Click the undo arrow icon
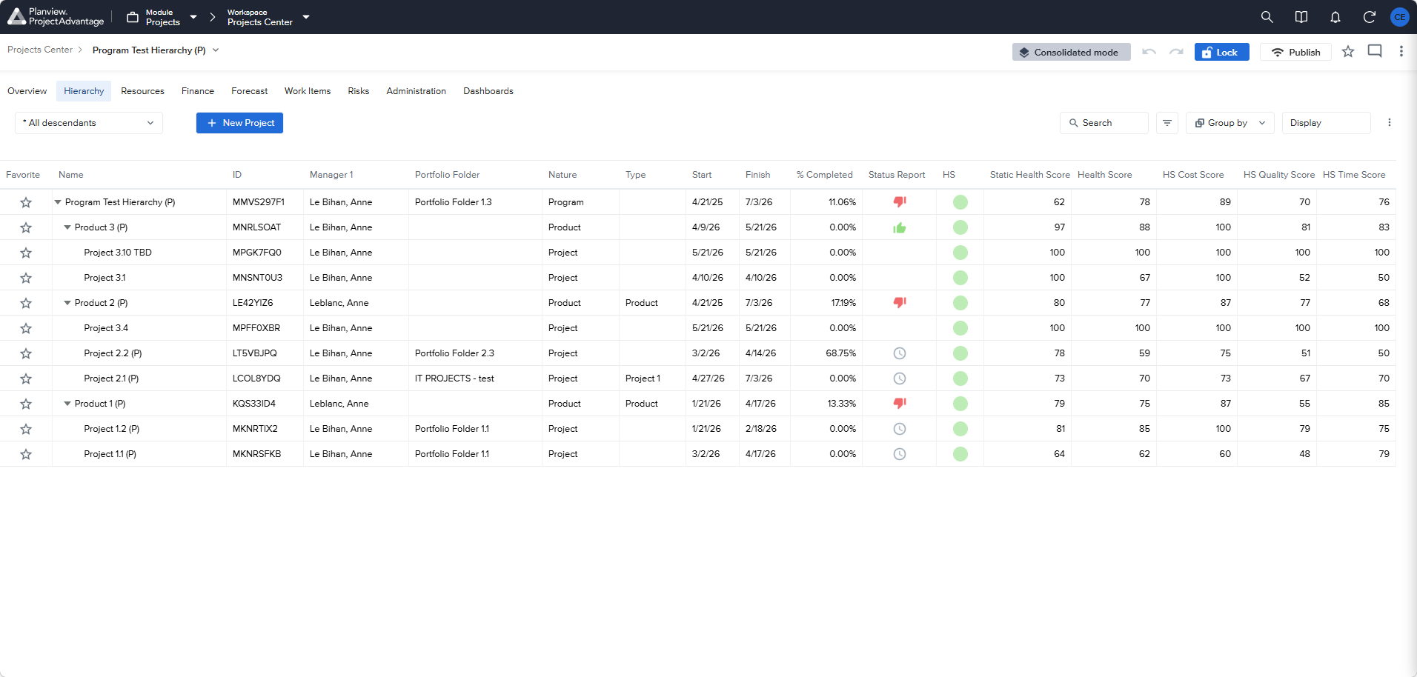The width and height of the screenshot is (1417, 677). pos(1149,52)
